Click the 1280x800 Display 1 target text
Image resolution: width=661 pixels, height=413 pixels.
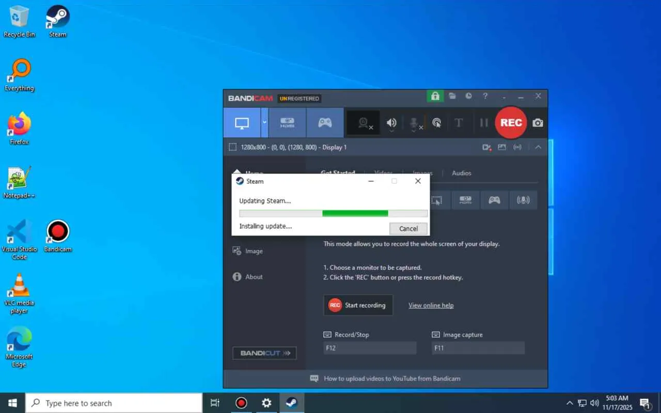click(x=293, y=147)
